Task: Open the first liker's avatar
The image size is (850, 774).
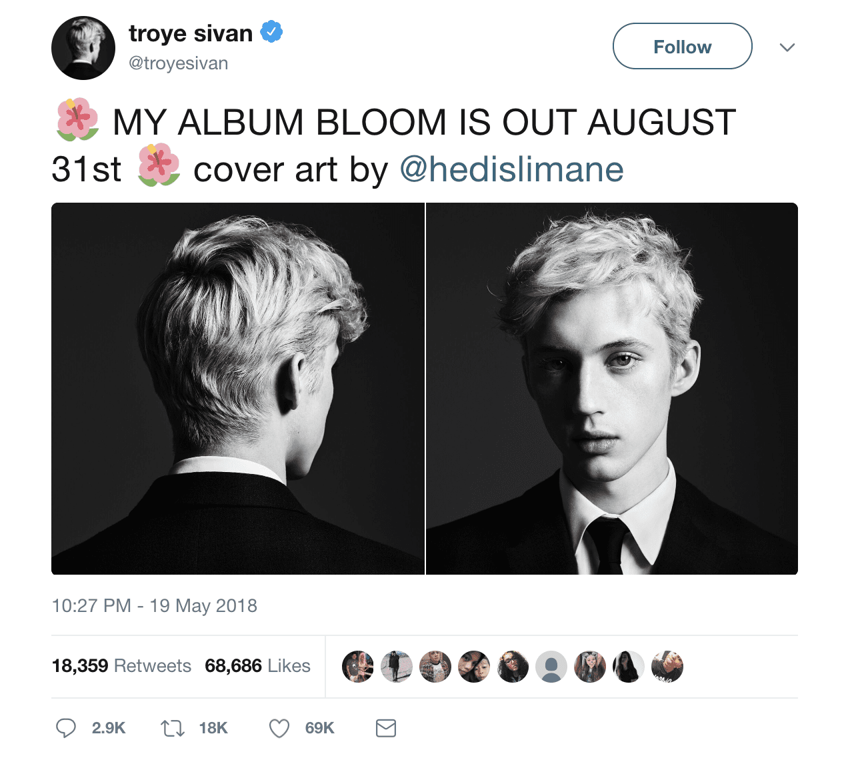Action: (358, 667)
